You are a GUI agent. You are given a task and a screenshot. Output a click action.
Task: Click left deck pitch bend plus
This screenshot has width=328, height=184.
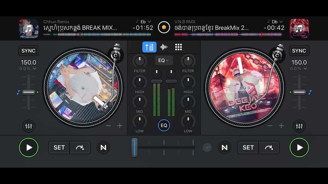[120, 126]
